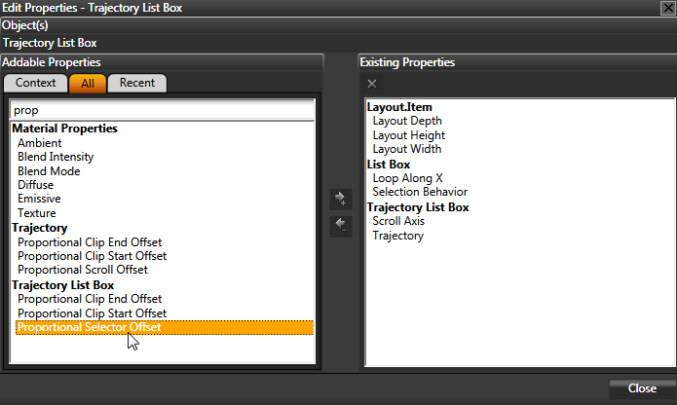Screen dimensions: 677x405
Task: Select the Selection Behavior property
Action: 420,193
